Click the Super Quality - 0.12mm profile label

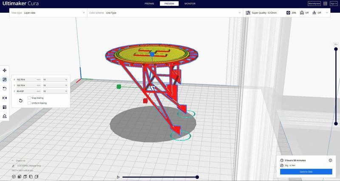pos(264,13)
